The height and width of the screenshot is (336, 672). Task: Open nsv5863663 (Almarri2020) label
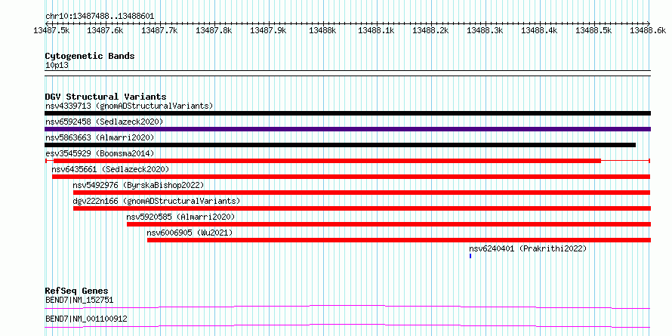point(100,137)
